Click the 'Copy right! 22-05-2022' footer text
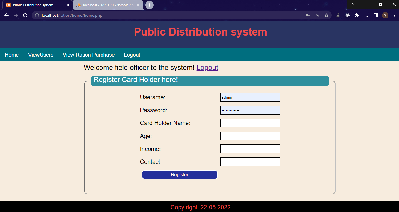The image size is (399, 212). point(201,207)
